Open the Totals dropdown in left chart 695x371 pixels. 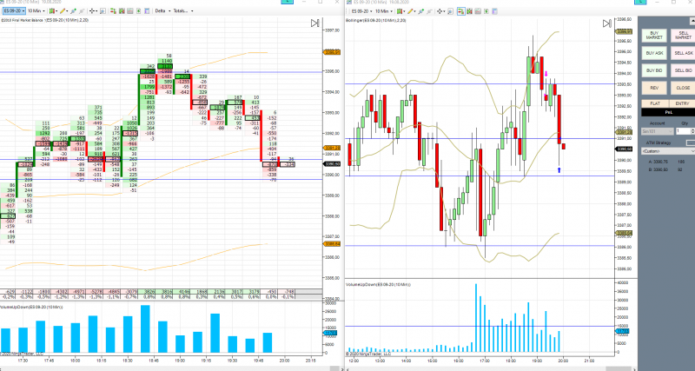coord(183,10)
